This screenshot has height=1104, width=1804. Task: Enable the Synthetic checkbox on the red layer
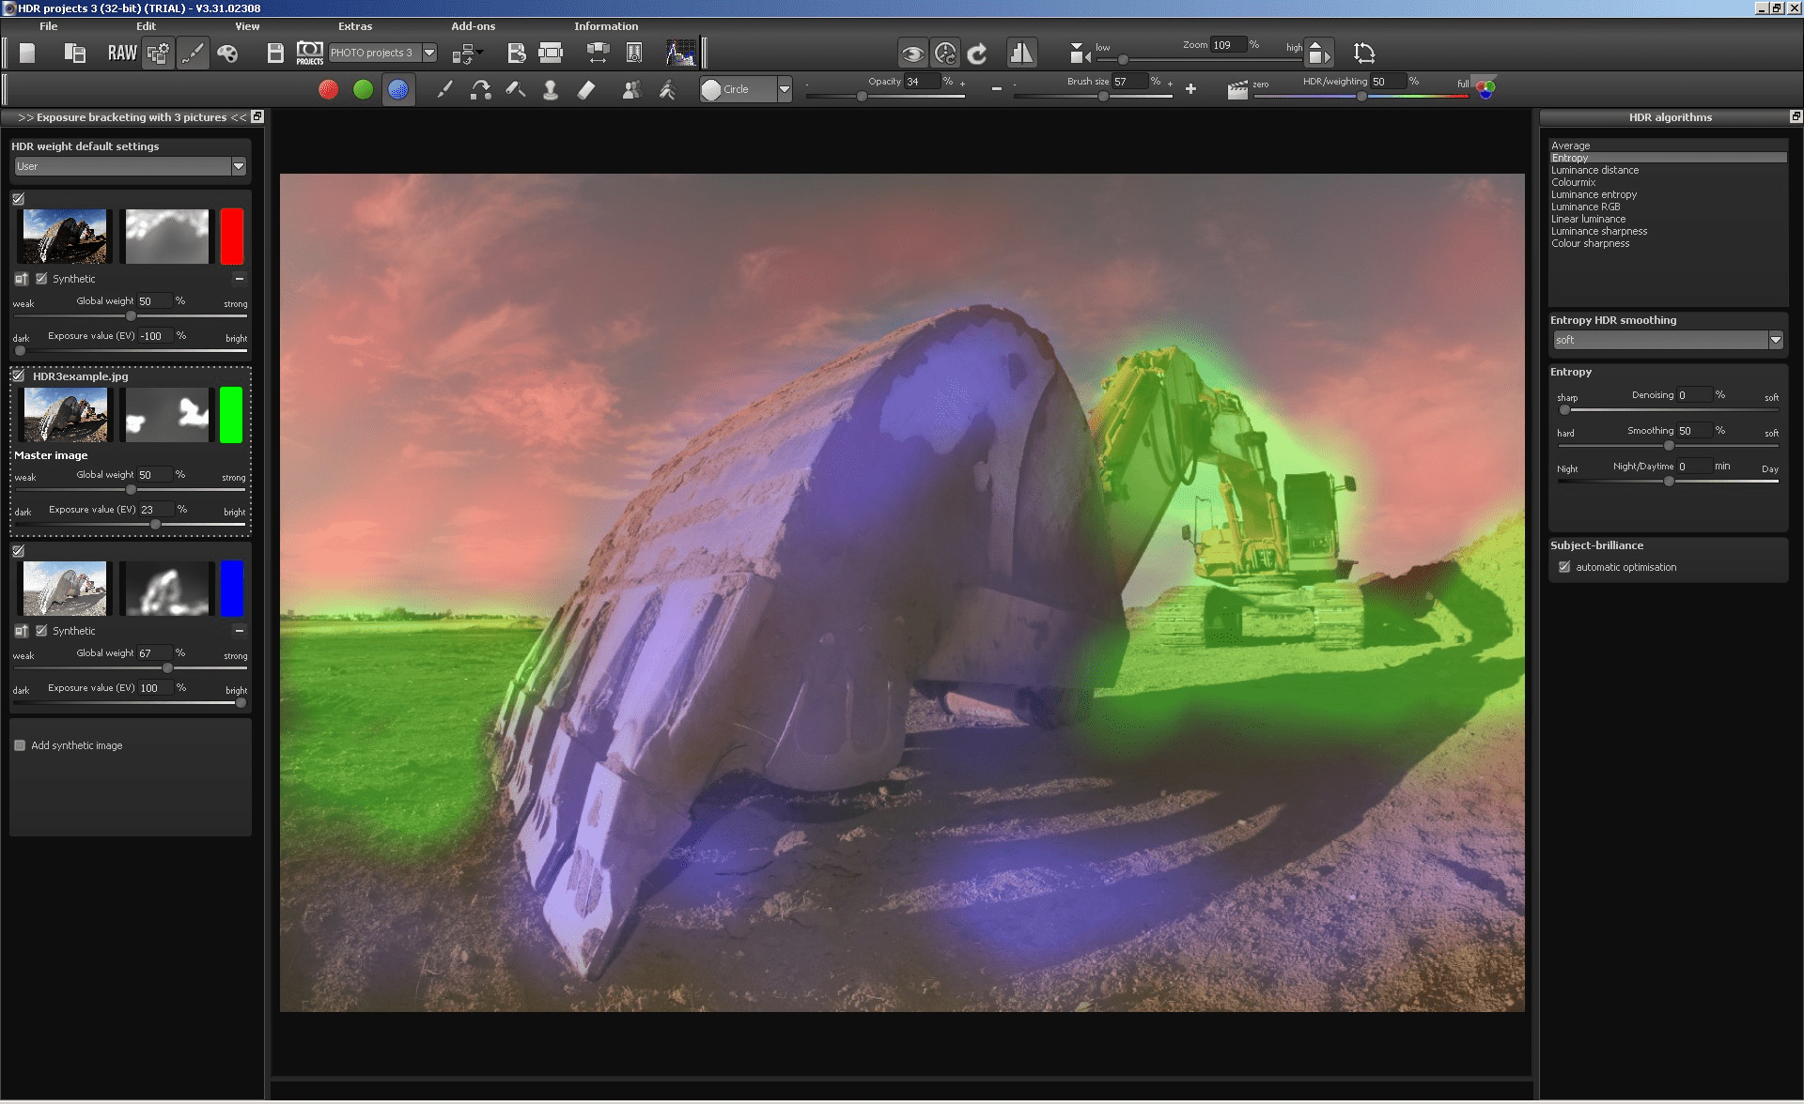point(40,278)
